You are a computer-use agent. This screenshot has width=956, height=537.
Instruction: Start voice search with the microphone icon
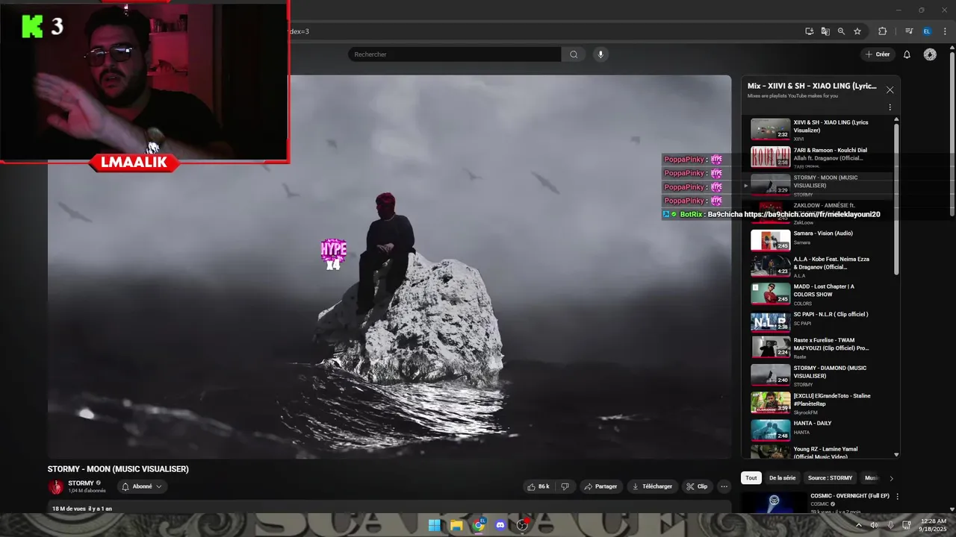click(x=600, y=54)
